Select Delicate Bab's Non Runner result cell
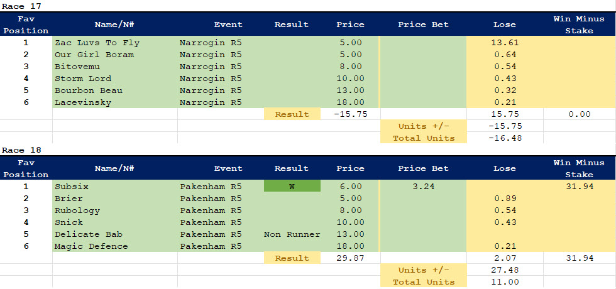 pos(291,234)
